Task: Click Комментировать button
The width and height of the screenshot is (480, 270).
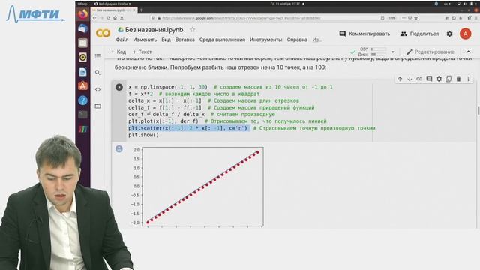Action: (x=365, y=34)
